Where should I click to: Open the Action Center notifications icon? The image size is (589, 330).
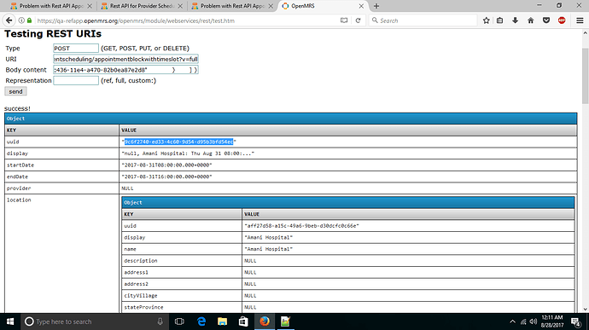[576, 321]
